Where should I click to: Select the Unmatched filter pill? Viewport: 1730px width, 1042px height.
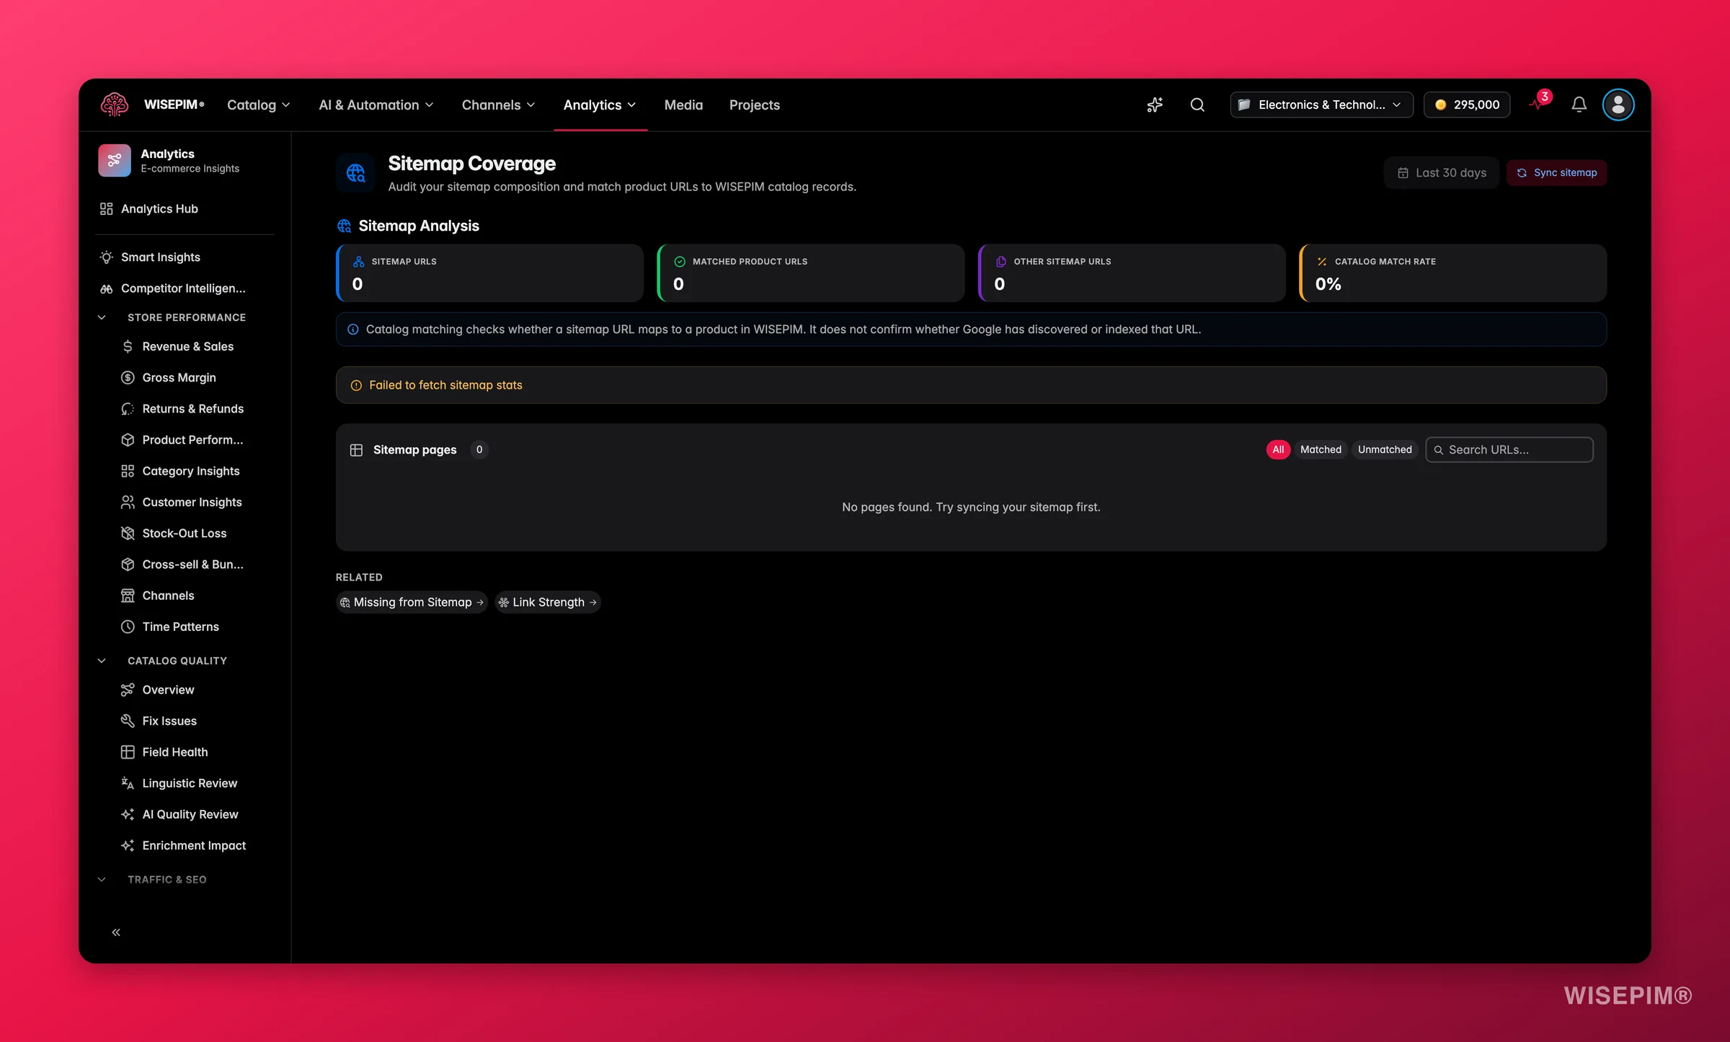1385,449
